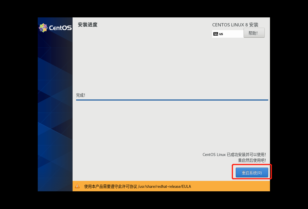Click the 安装进度 heading
Screen dimensions: 308x209
click(x=88, y=25)
